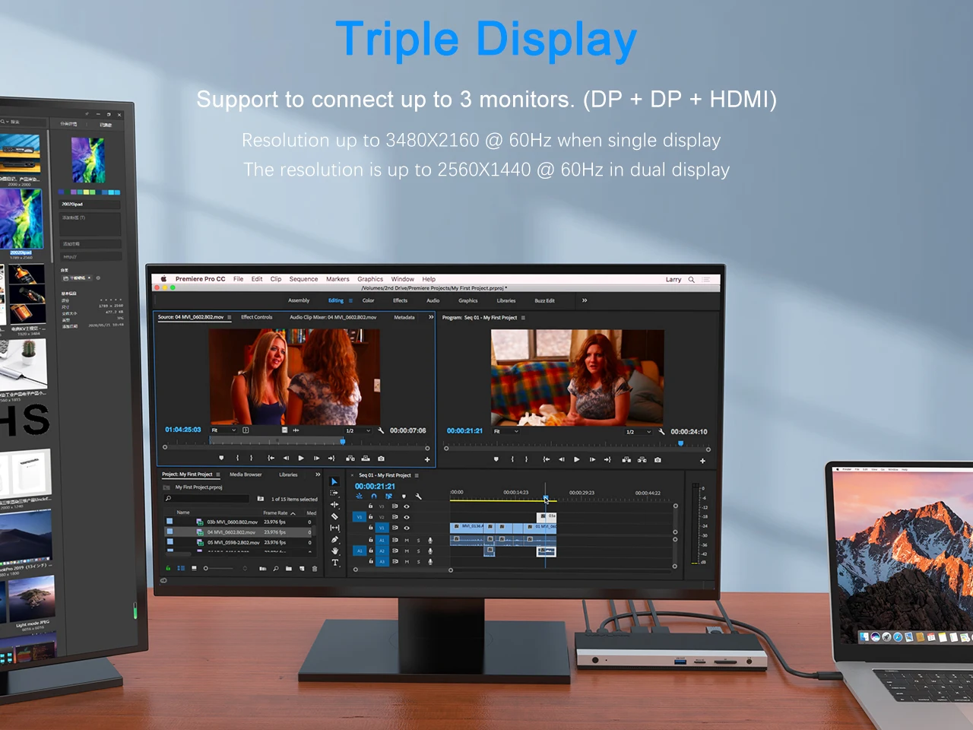The image size is (973, 730).
Task: Click New Bin folder icon in Project panel
Action: click(289, 569)
